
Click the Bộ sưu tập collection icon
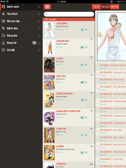[3, 21]
